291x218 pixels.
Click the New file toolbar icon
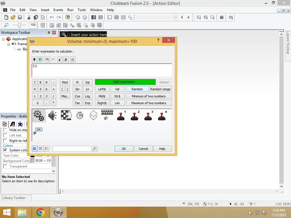[6, 17]
